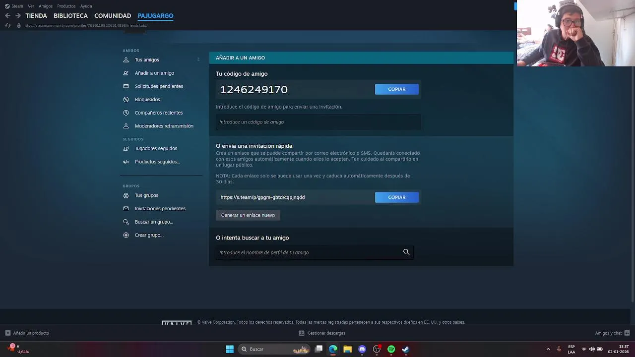This screenshot has width=635, height=357.
Task: Open Tus amigos in the sidebar
Action: [x=147, y=59]
